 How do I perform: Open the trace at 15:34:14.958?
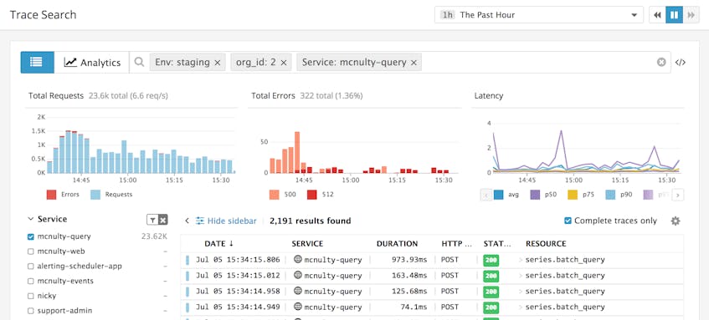432,291
